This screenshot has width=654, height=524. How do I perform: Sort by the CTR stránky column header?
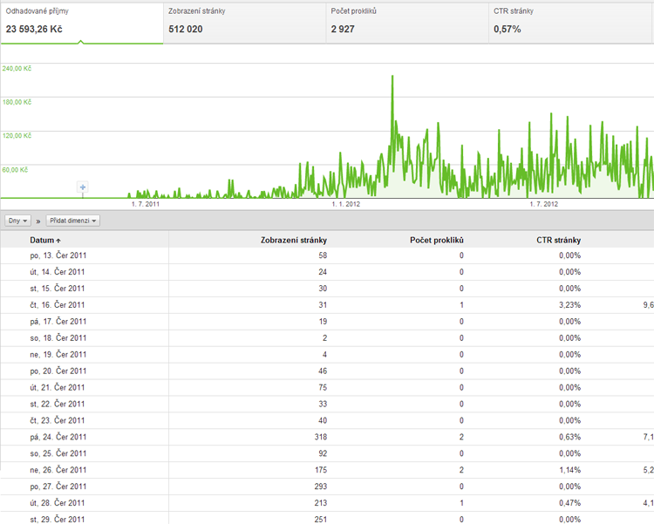click(x=558, y=241)
